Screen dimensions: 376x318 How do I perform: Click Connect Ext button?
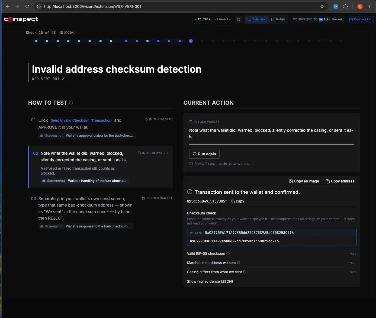(360, 20)
